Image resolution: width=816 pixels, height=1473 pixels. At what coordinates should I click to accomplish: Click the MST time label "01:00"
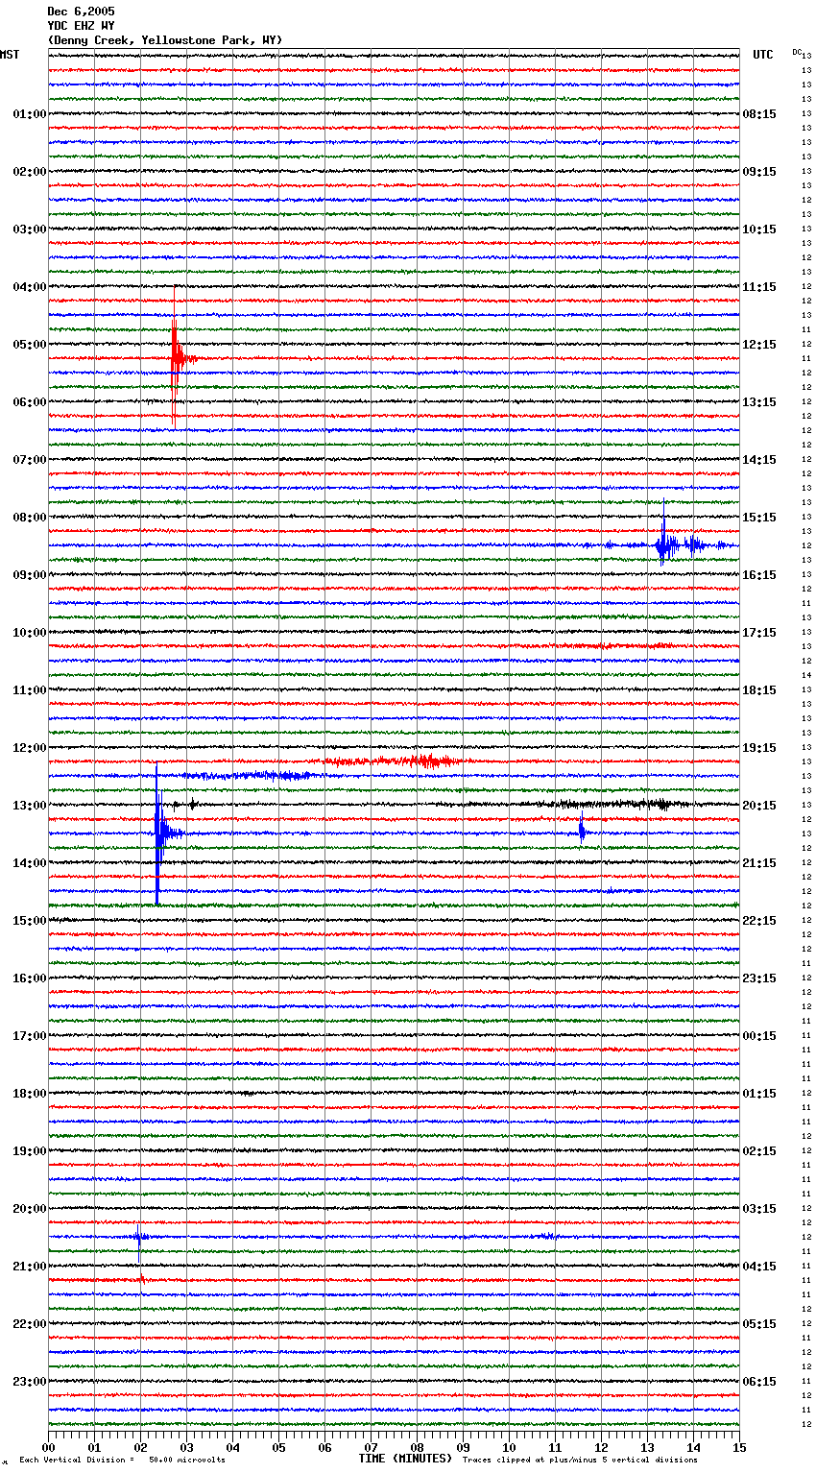tap(30, 114)
